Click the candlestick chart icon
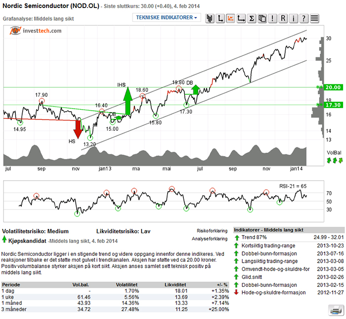 [x=210, y=18]
